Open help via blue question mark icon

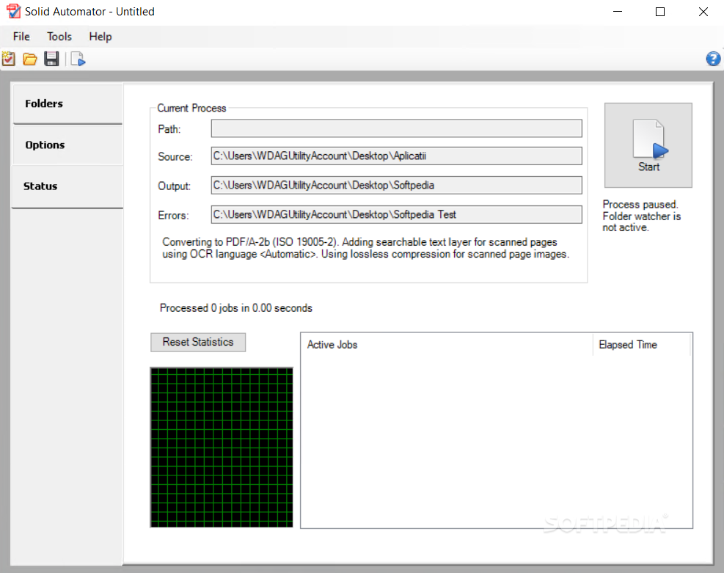click(713, 59)
